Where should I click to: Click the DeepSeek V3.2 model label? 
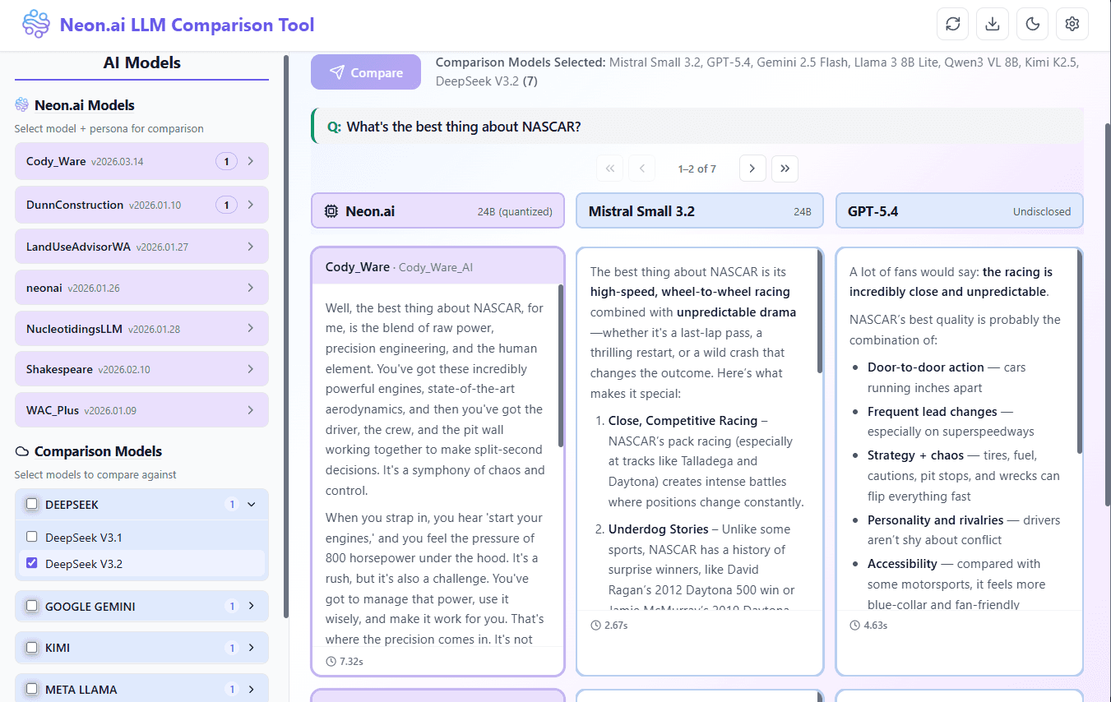(x=84, y=564)
